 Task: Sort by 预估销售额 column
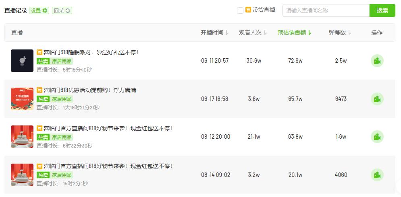click(x=295, y=33)
